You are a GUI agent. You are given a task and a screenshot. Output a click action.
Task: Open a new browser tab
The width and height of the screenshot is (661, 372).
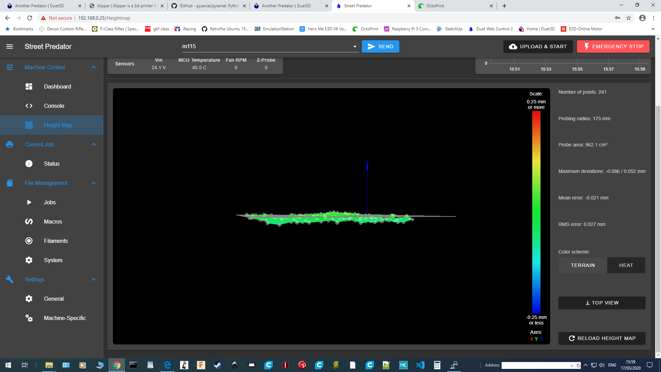click(504, 6)
